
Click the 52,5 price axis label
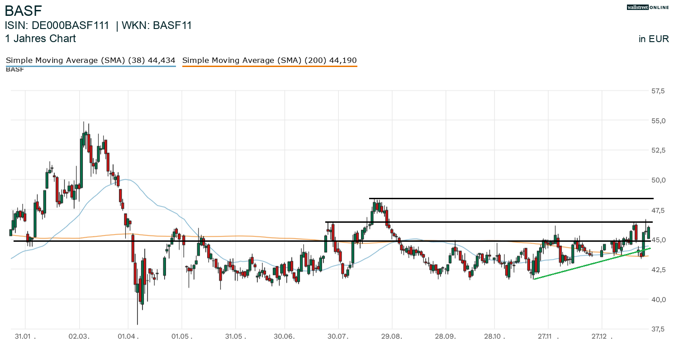[658, 150]
